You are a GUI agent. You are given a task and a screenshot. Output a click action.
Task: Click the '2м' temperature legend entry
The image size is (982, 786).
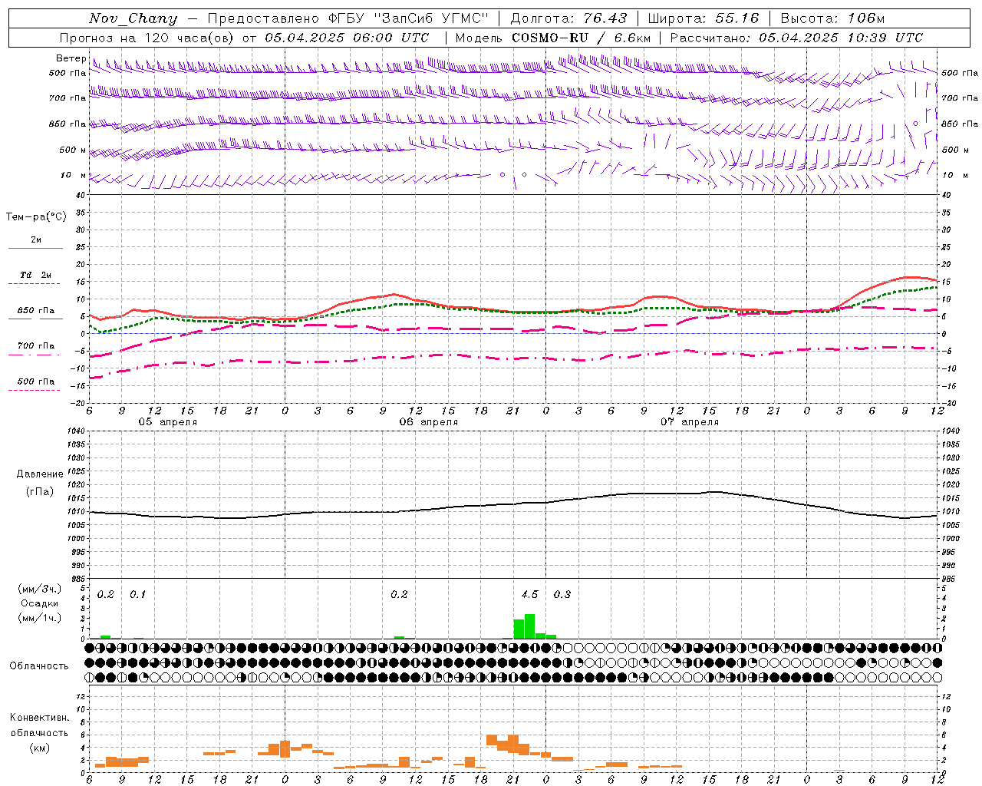(36, 240)
